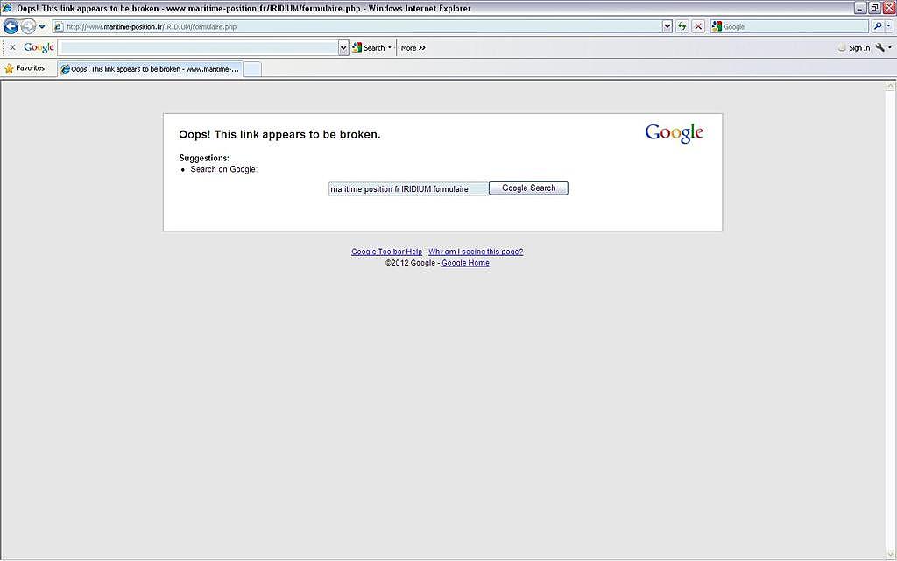Screen dimensions: 897x561
Task: Focus the Internet Explorer search box
Action: [795, 26]
